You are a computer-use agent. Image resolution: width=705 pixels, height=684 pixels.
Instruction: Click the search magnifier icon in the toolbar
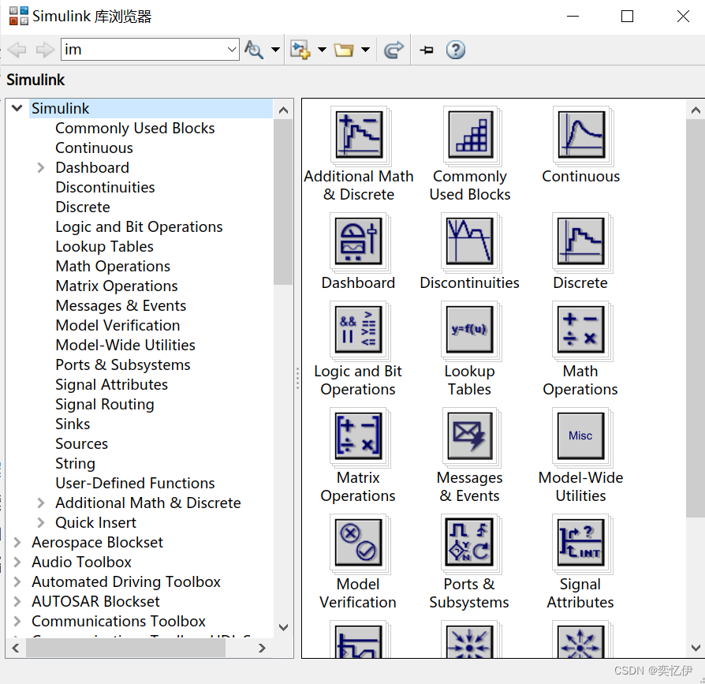pyautogui.click(x=254, y=49)
